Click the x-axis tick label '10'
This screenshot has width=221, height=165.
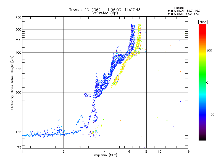click(160, 152)
